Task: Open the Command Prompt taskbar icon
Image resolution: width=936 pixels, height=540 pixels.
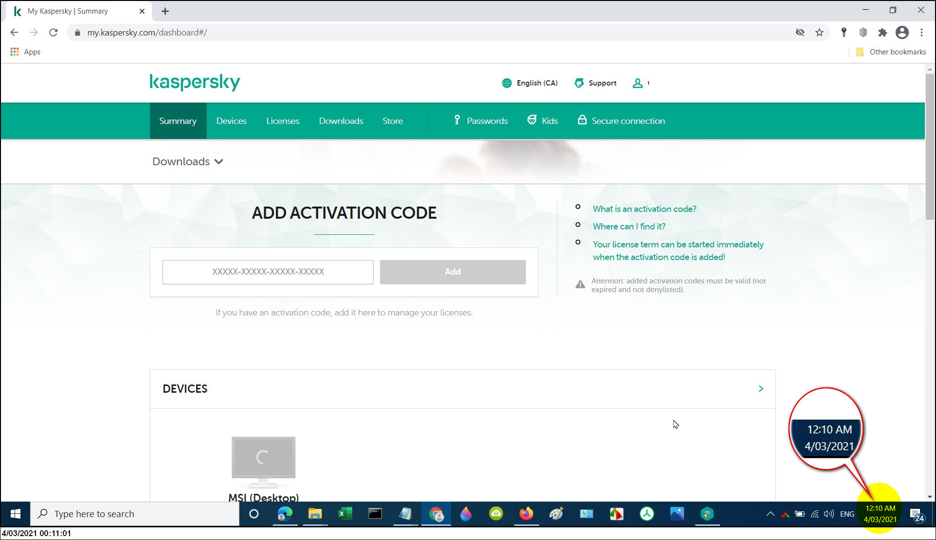Action: pyautogui.click(x=375, y=514)
